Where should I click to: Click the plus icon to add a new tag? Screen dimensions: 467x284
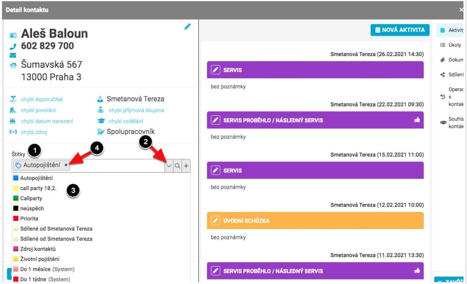coord(186,166)
